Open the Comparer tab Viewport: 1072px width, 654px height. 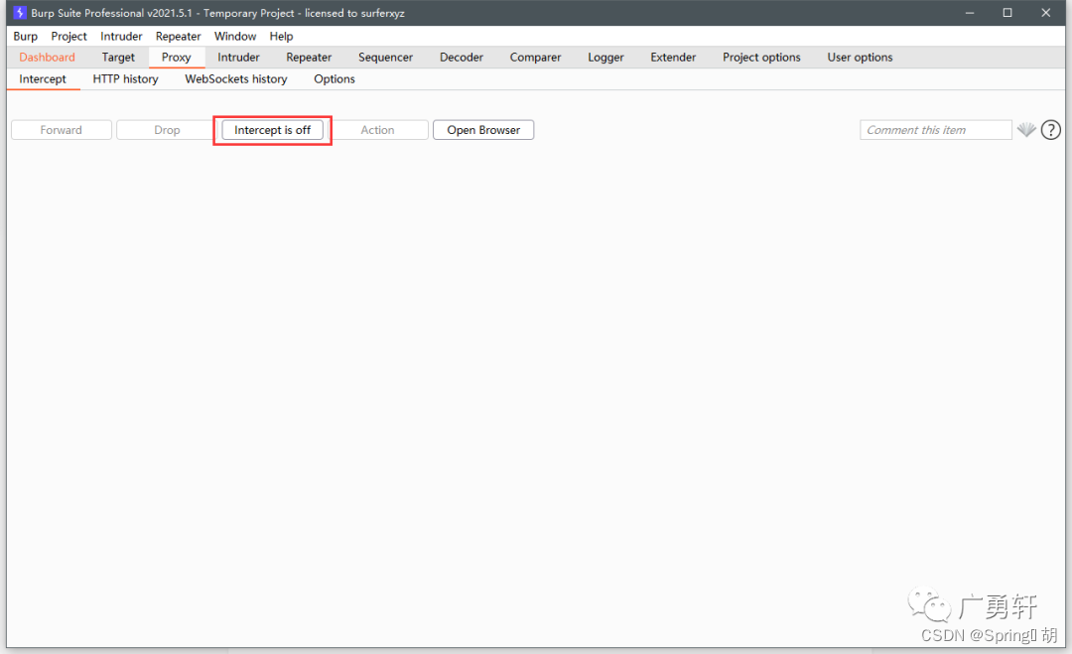pos(535,58)
